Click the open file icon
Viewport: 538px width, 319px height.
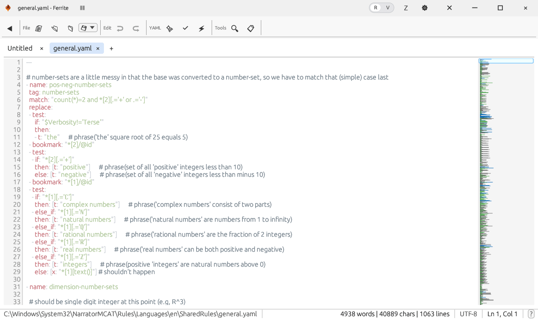tap(55, 29)
